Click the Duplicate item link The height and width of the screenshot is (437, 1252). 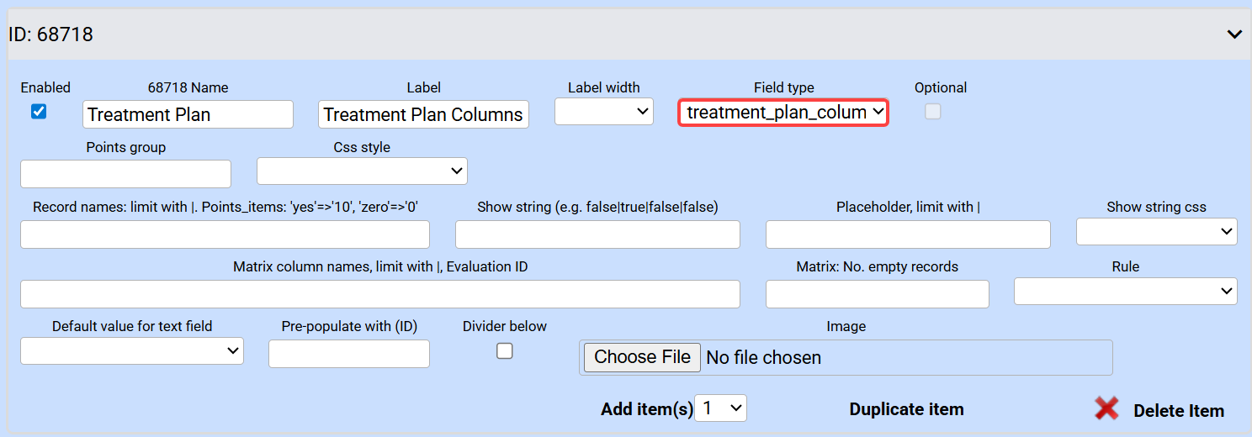point(906,409)
